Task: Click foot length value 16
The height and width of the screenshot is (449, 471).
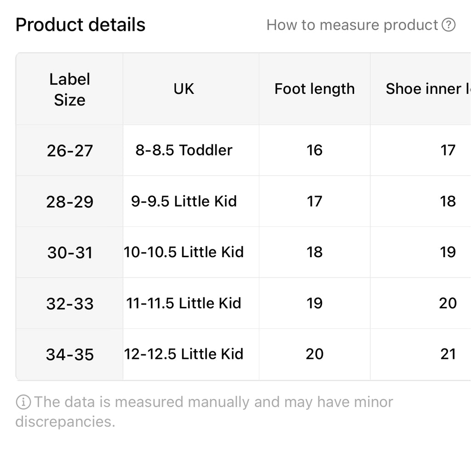Action: click(315, 150)
